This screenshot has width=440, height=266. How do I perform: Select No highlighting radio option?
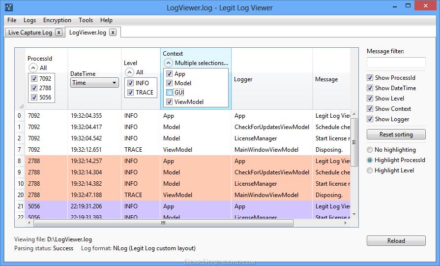coord(370,150)
